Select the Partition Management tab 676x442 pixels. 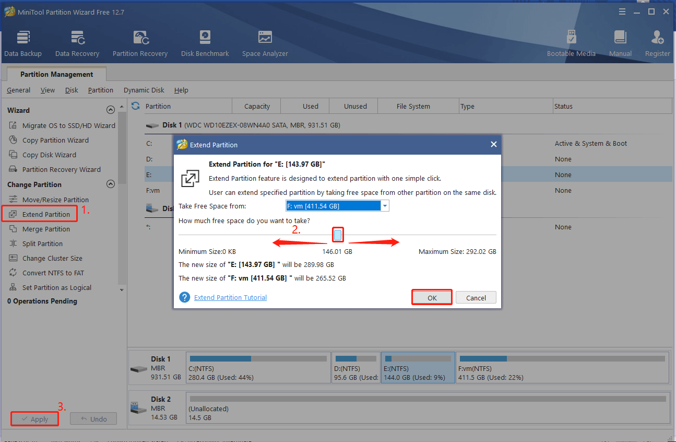click(56, 74)
